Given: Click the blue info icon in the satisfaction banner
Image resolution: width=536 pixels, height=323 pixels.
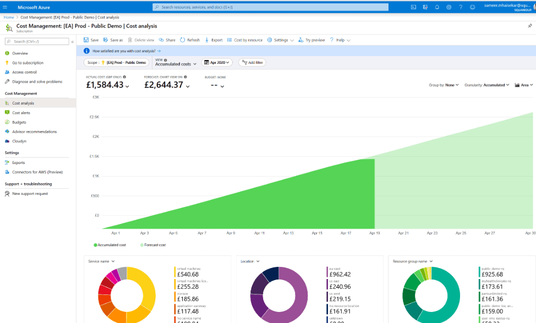Looking at the screenshot, I should [86, 51].
